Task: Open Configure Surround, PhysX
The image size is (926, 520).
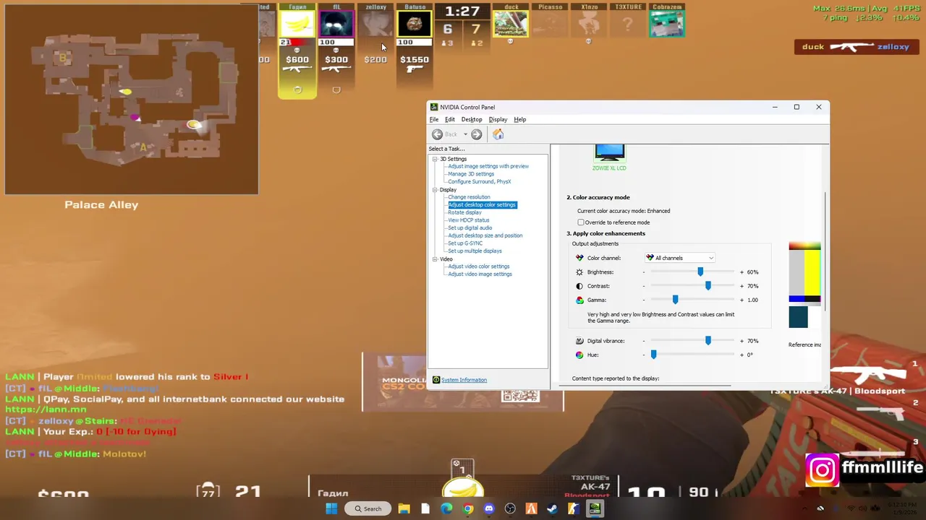Action: (480, 182)
